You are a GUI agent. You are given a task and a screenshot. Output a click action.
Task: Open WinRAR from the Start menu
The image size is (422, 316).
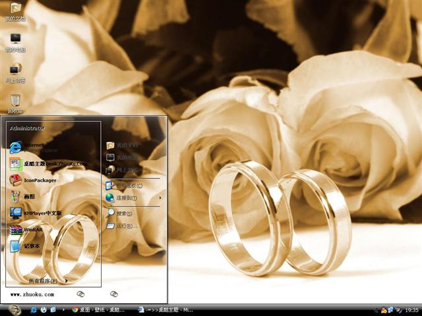click(26, 230)
